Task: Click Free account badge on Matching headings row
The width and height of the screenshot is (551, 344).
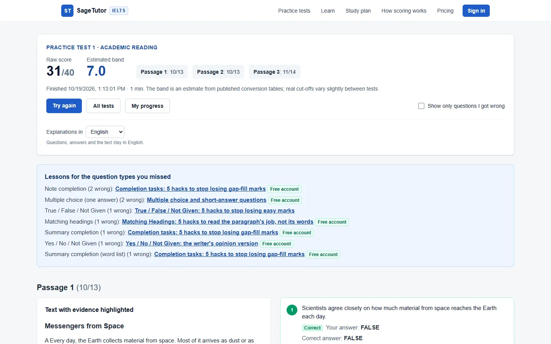Action: coord(332,222)
